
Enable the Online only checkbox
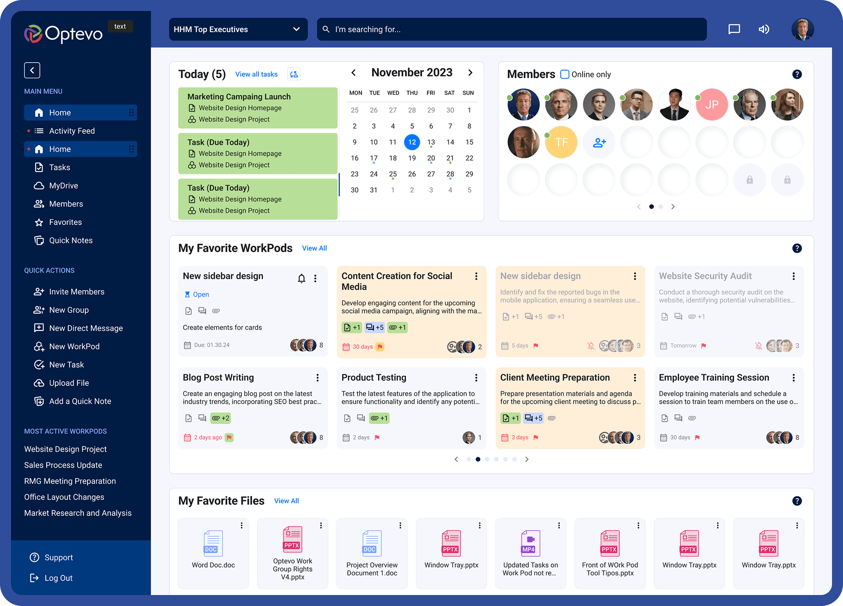tap(565, 74)
